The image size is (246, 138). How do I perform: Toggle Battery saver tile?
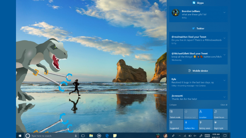coord(205,125)
